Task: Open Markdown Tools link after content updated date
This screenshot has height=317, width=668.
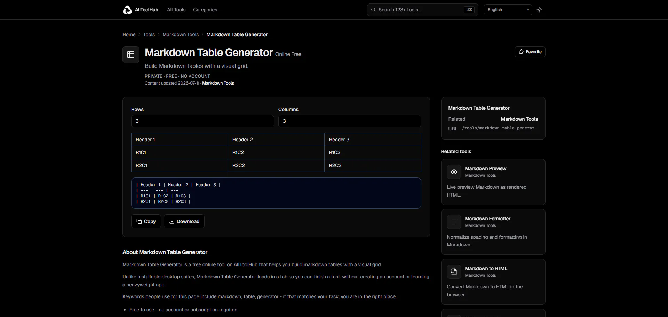Action: (x=218, y=83)
